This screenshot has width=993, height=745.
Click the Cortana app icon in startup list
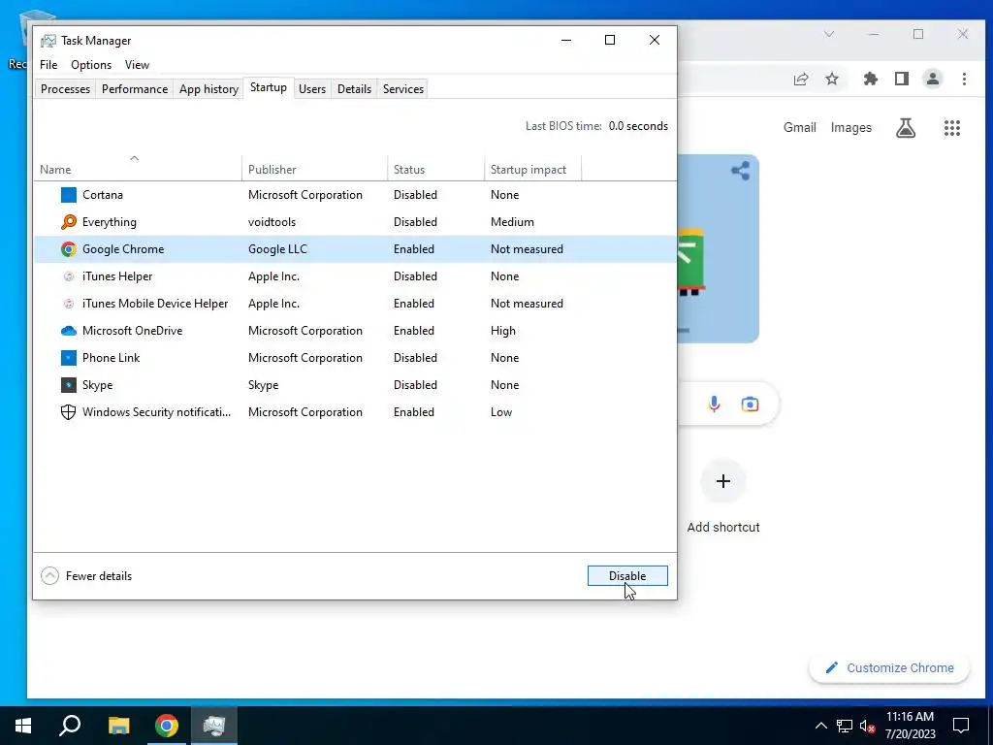pos(69,194)
